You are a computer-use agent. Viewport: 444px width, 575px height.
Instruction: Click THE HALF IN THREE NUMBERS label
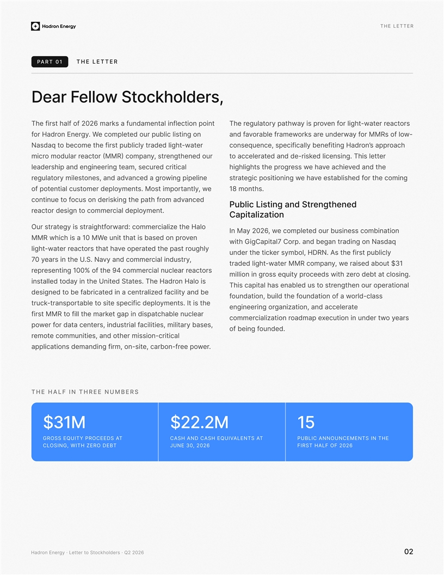(x=85, y=392)
